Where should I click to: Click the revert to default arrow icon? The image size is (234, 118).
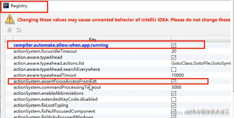coord(19,30)
